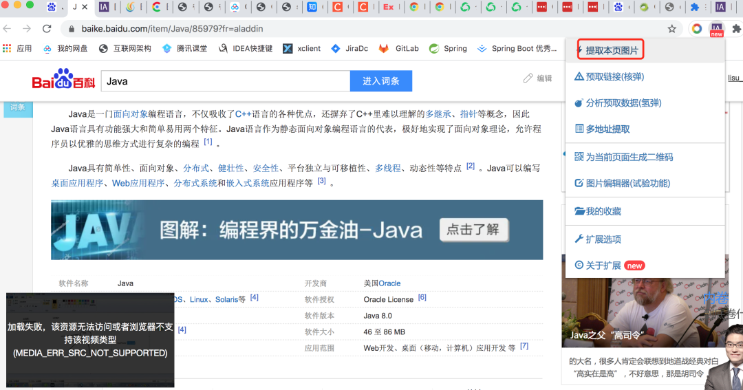Viewport: 743px width, 390px height.
Task: Open the GitLab bookmark
Action: tap(399, 48)
